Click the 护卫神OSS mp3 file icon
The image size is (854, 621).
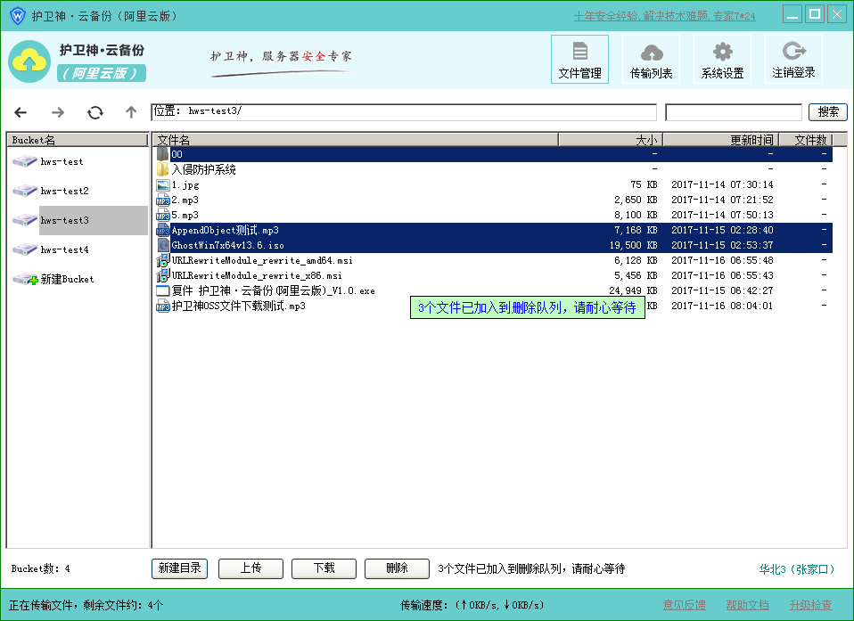[162, 306]
